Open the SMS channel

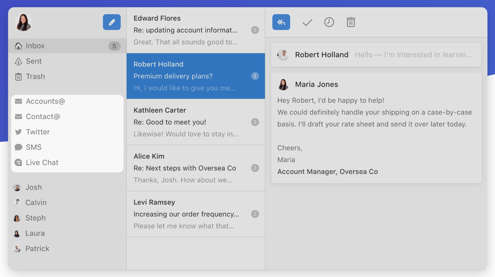[34, 147]
